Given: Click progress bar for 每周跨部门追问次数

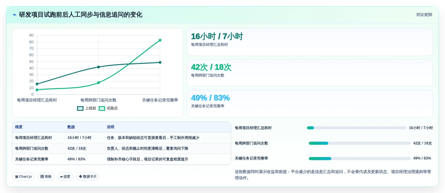Looking at the screenshot, I should pyautogui.click(x=360, y=143).
